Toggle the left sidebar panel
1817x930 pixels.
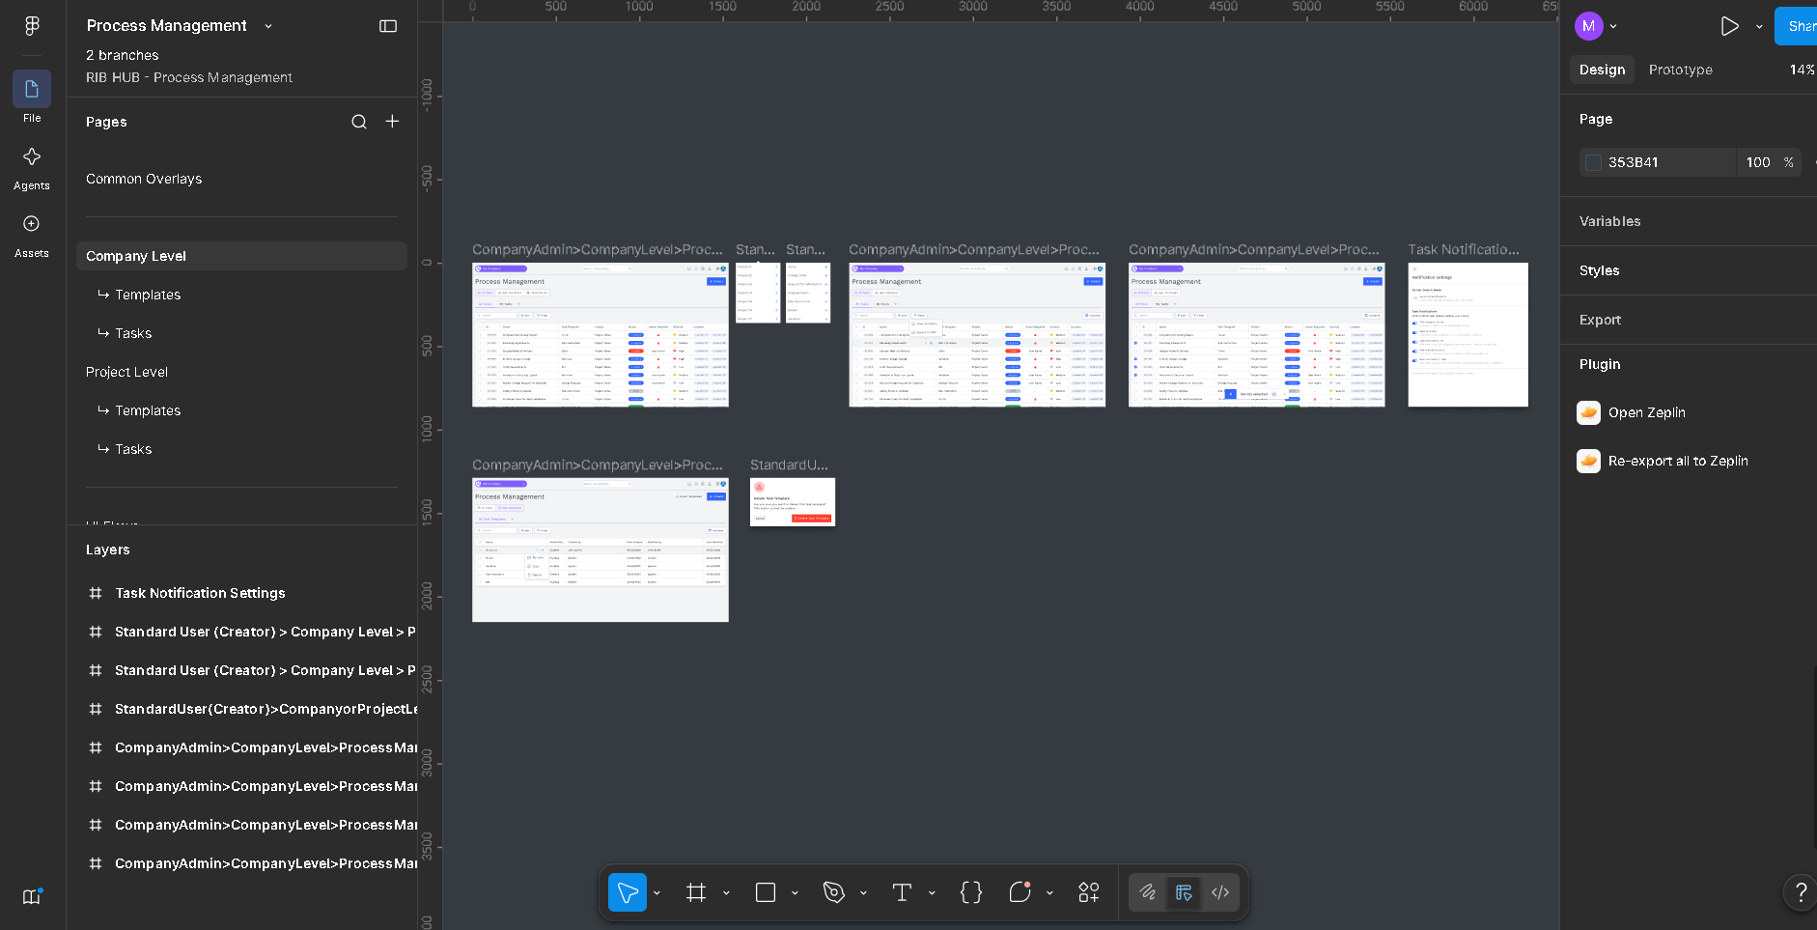click(388, 26)
